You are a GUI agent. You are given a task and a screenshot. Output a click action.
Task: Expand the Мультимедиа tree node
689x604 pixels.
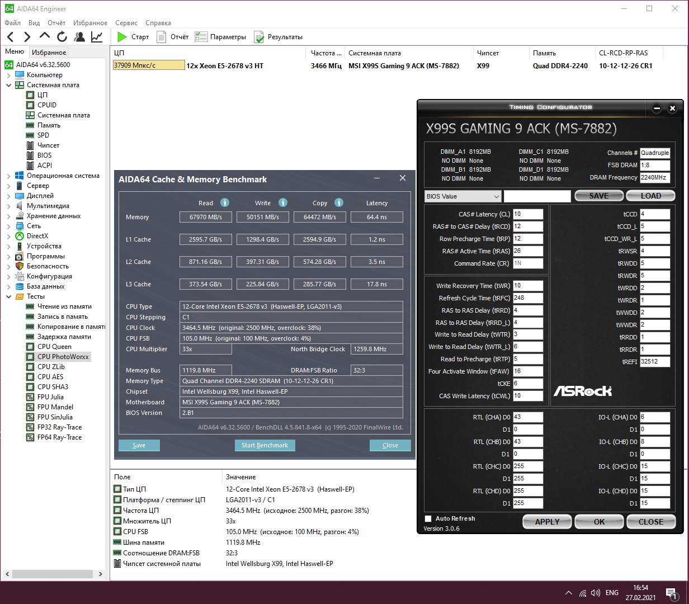click(x=8, y=206)
